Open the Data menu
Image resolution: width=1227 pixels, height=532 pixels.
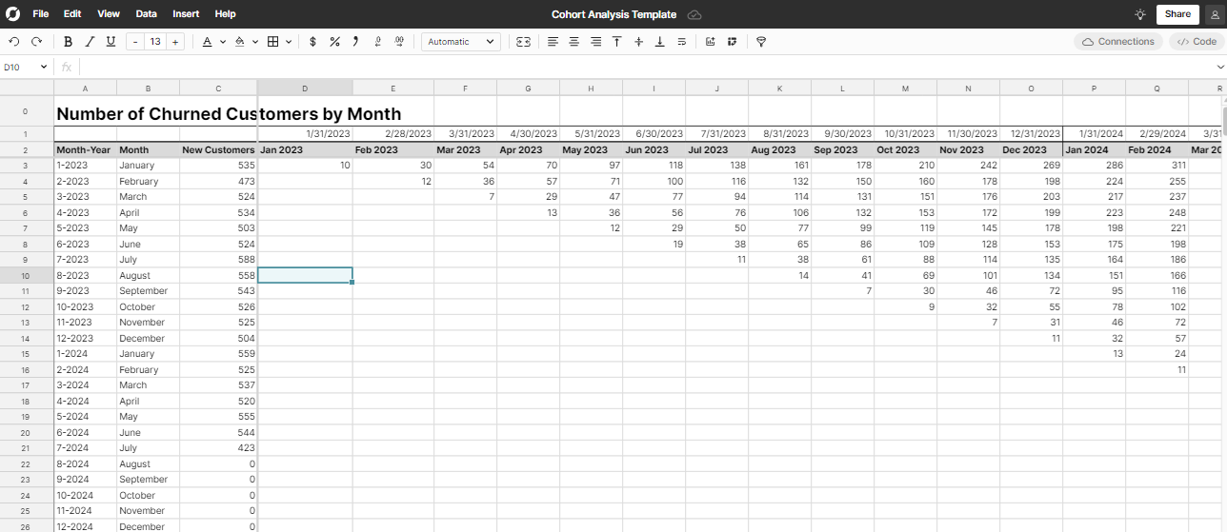click(146, 14)
